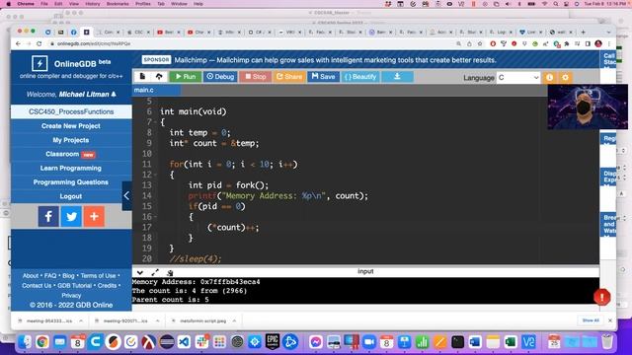The height and width of the screenshot is (355, 632).
Task: Expand the console with the diagonal arrows icon
Action: point(155,272)
